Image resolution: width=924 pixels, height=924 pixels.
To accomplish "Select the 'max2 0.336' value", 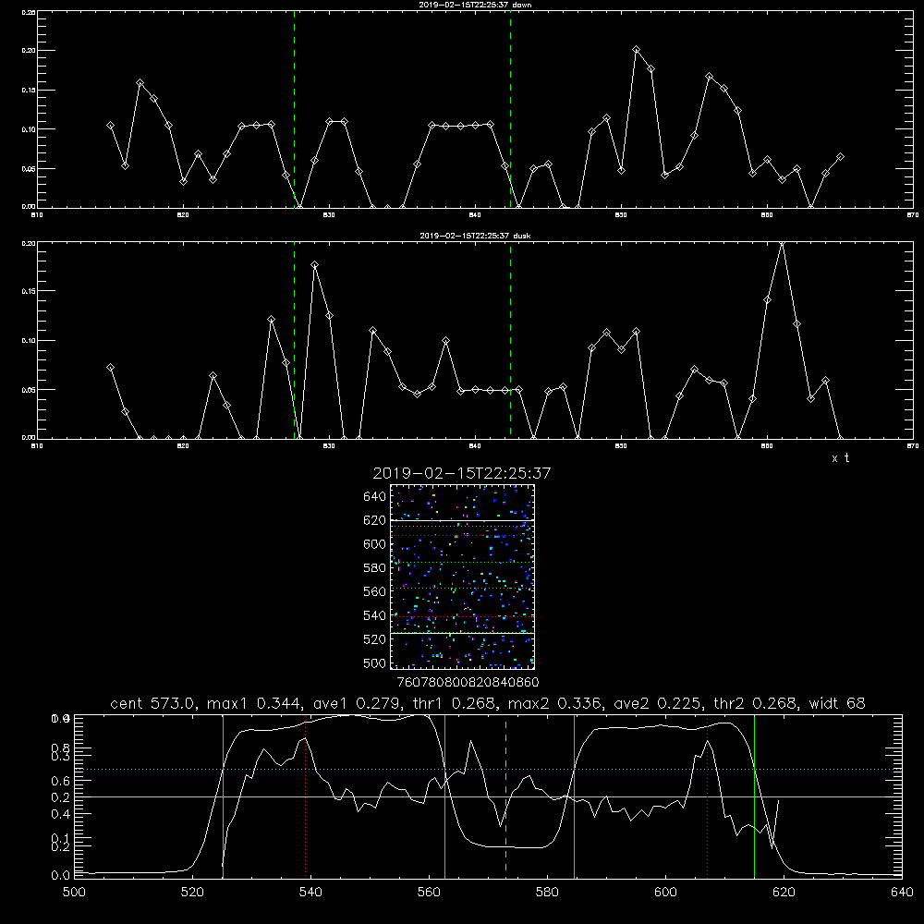I will pos(555,703).
